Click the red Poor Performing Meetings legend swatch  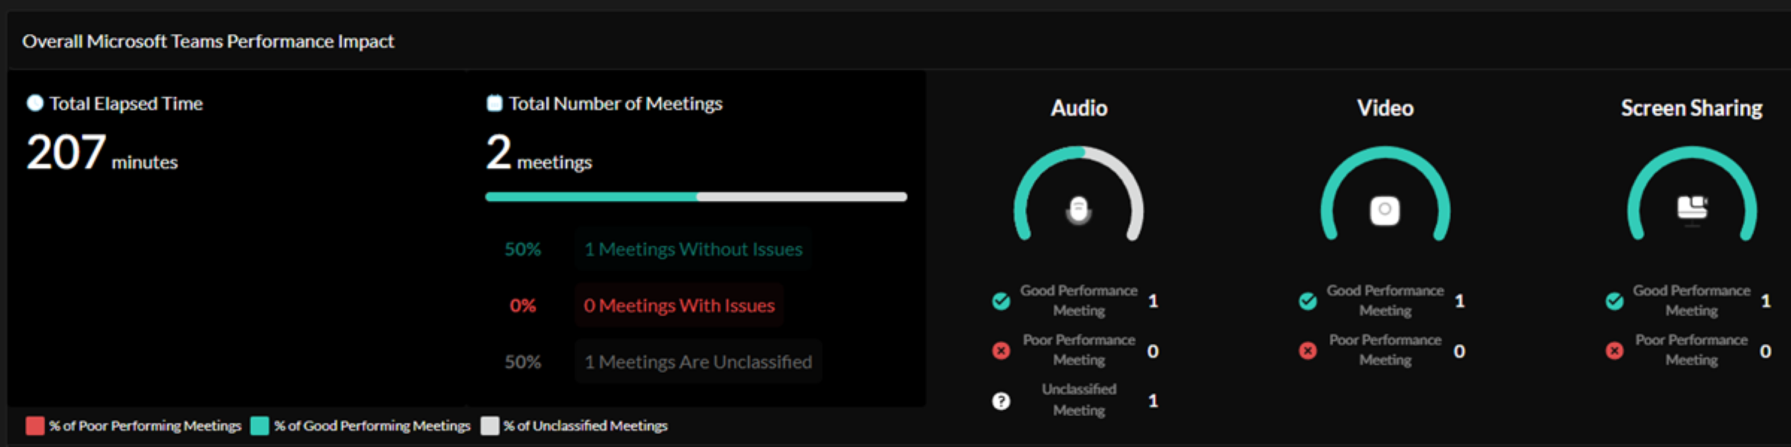click(x=35, y=426)
